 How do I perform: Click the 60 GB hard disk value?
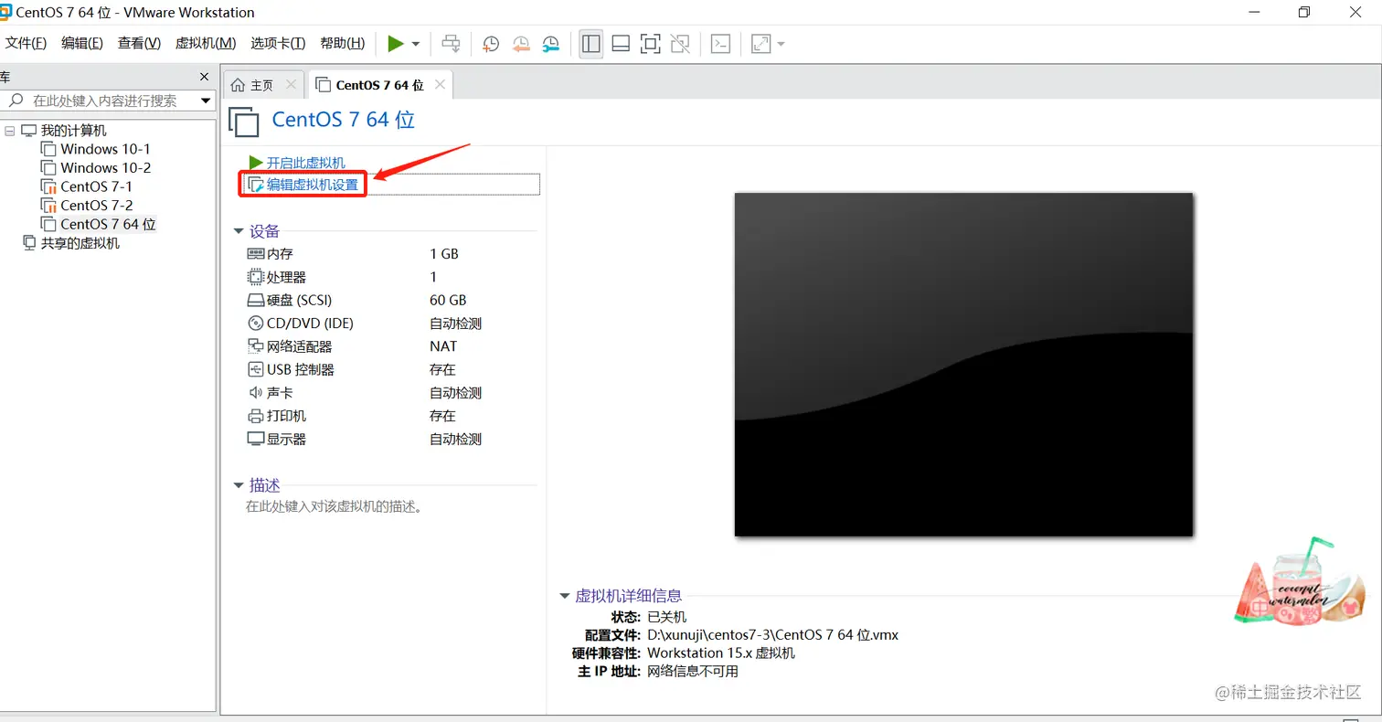[x=448, y=300]
